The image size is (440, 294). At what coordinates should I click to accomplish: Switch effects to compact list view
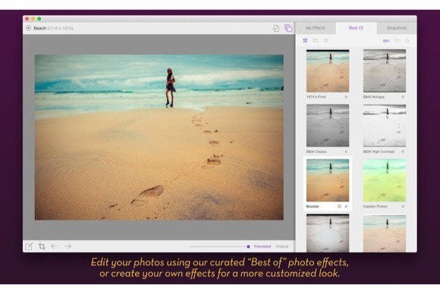325,41
